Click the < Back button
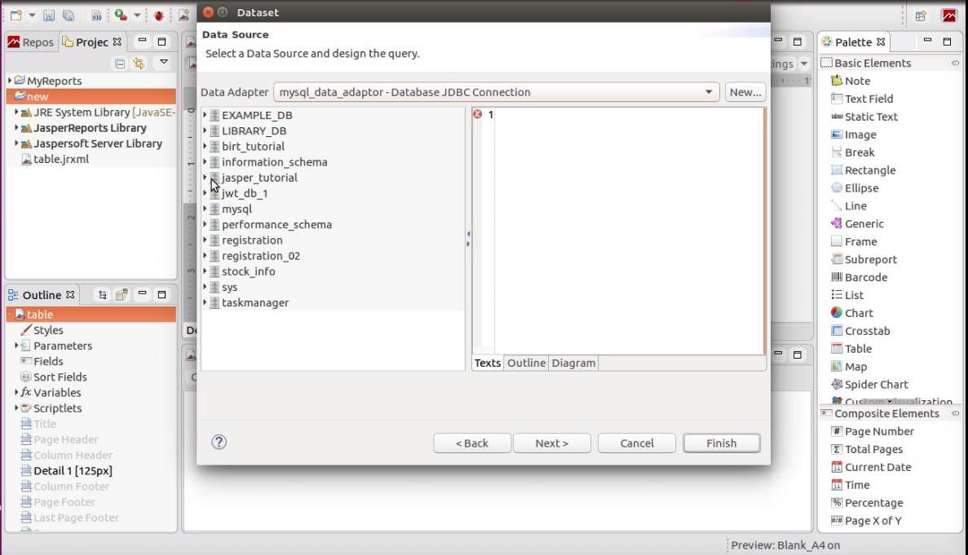The height and width of the screenshot is (555, 968). pyautogui.click(x=472, y=443)
